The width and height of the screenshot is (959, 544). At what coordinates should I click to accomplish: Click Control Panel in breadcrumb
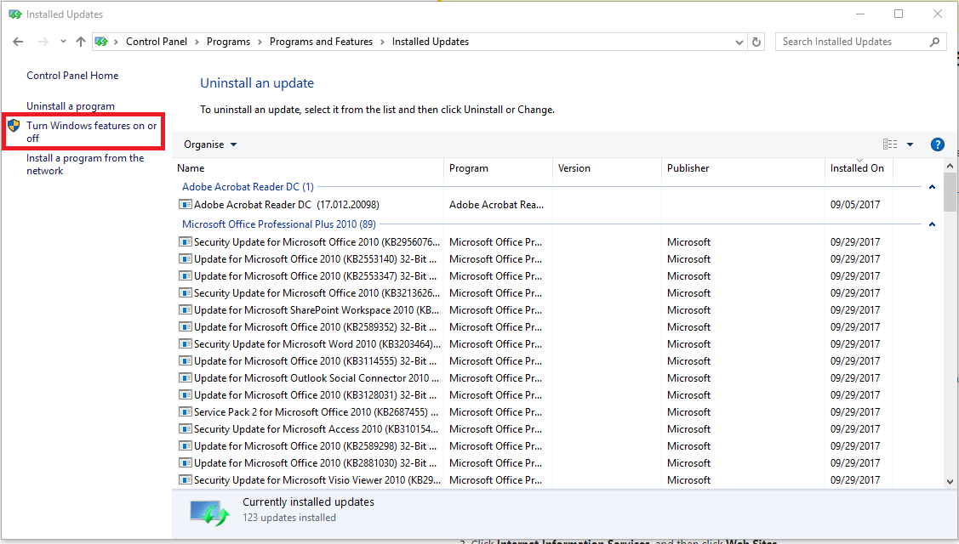157,42
